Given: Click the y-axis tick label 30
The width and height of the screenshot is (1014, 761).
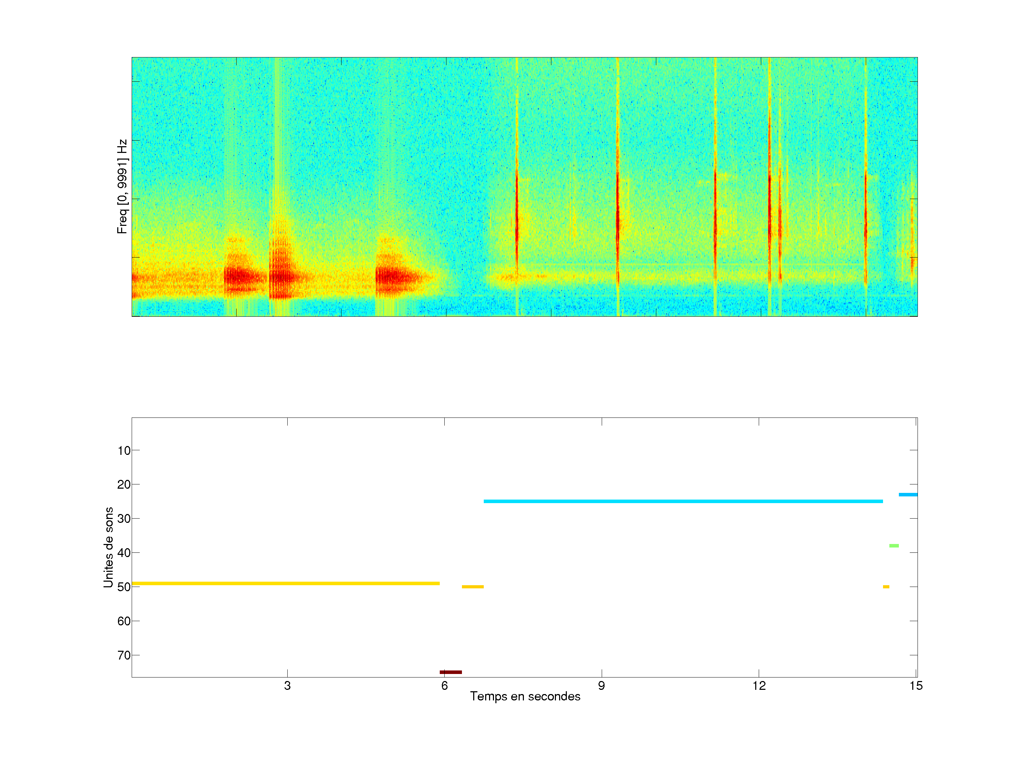Looking at the screenshot, I should tap(124, 519).
